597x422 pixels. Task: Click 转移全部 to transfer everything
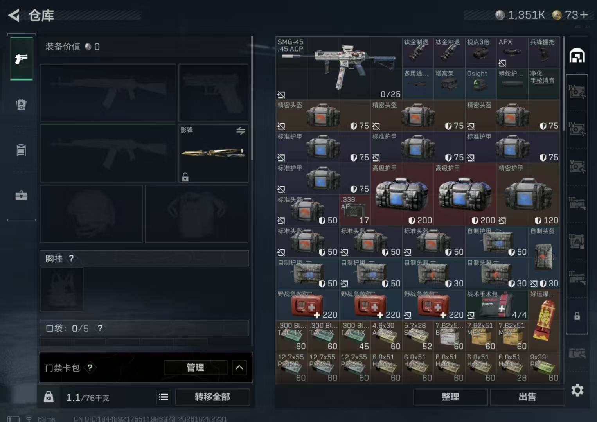tap(212, 397)
